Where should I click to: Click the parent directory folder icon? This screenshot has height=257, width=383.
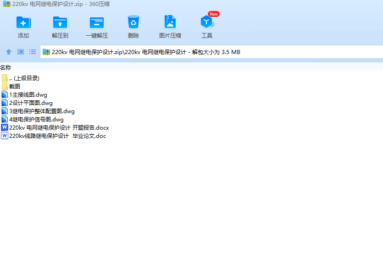click(5, 78)
